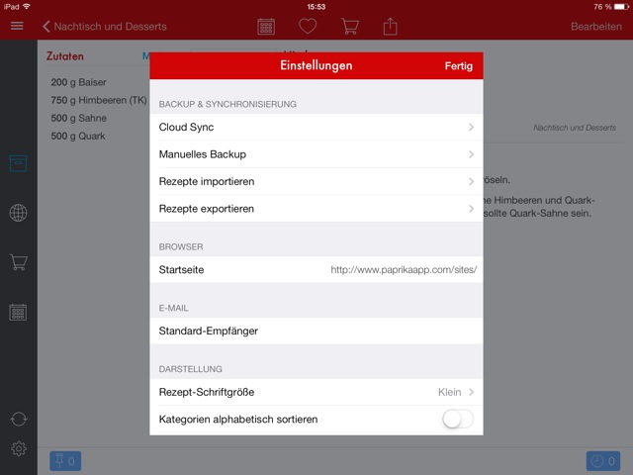Change Rezept-Schriftgröße setting
The image size is (633, 475).
click(x=316, y=393)
